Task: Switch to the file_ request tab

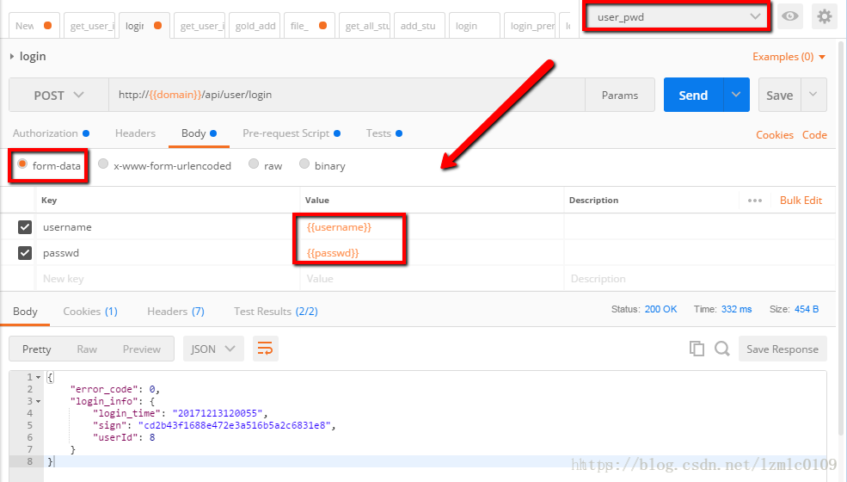Action: tap(309, 26)
